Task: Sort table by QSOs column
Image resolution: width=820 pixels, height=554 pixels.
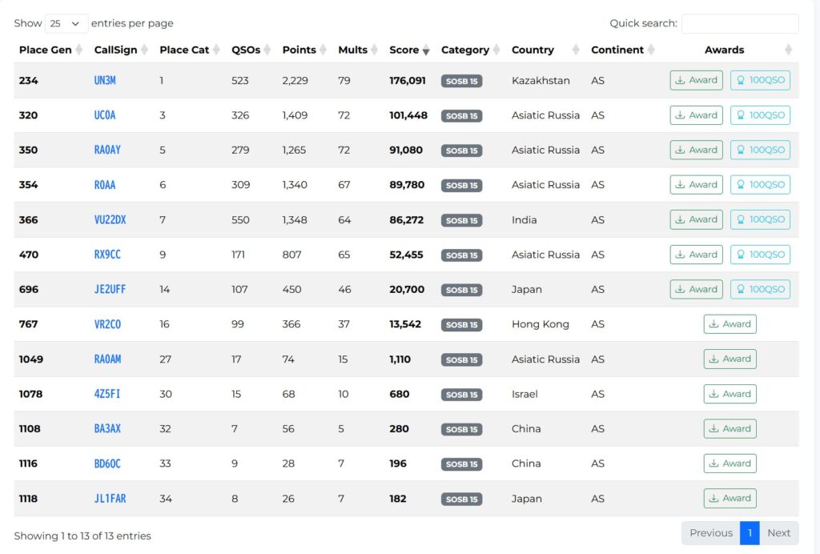Action: 251,50
